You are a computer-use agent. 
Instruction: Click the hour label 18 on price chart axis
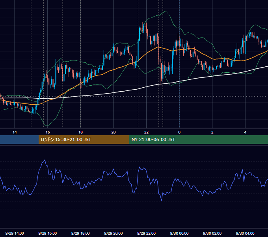point(80,132)
